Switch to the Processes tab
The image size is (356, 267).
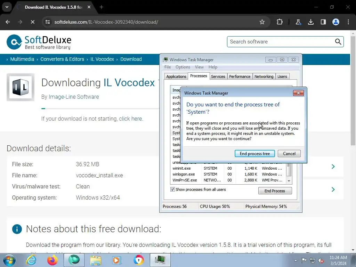pyautogui.click(x=199, y=76)
